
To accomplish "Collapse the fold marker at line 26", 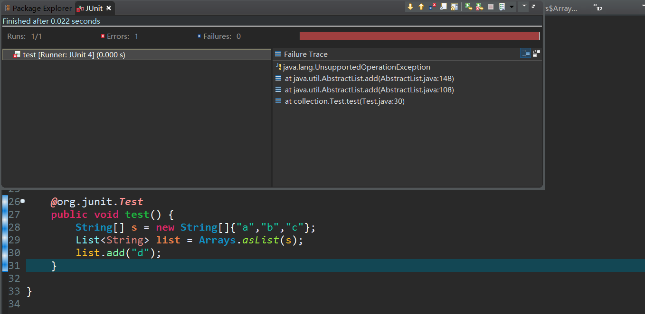I will pos(22,201).
